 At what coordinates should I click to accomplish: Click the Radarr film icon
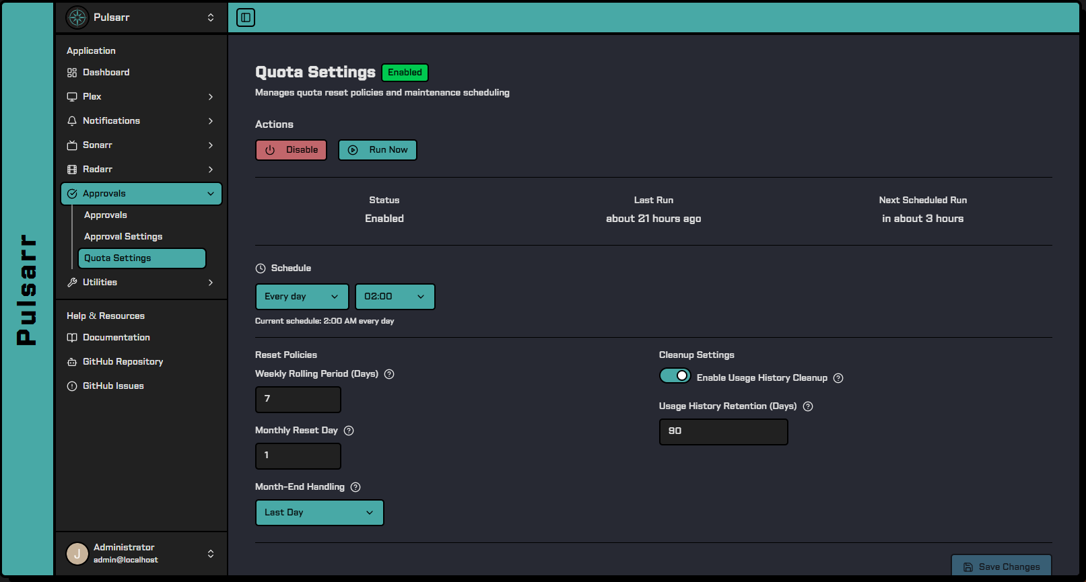[72, 170]
